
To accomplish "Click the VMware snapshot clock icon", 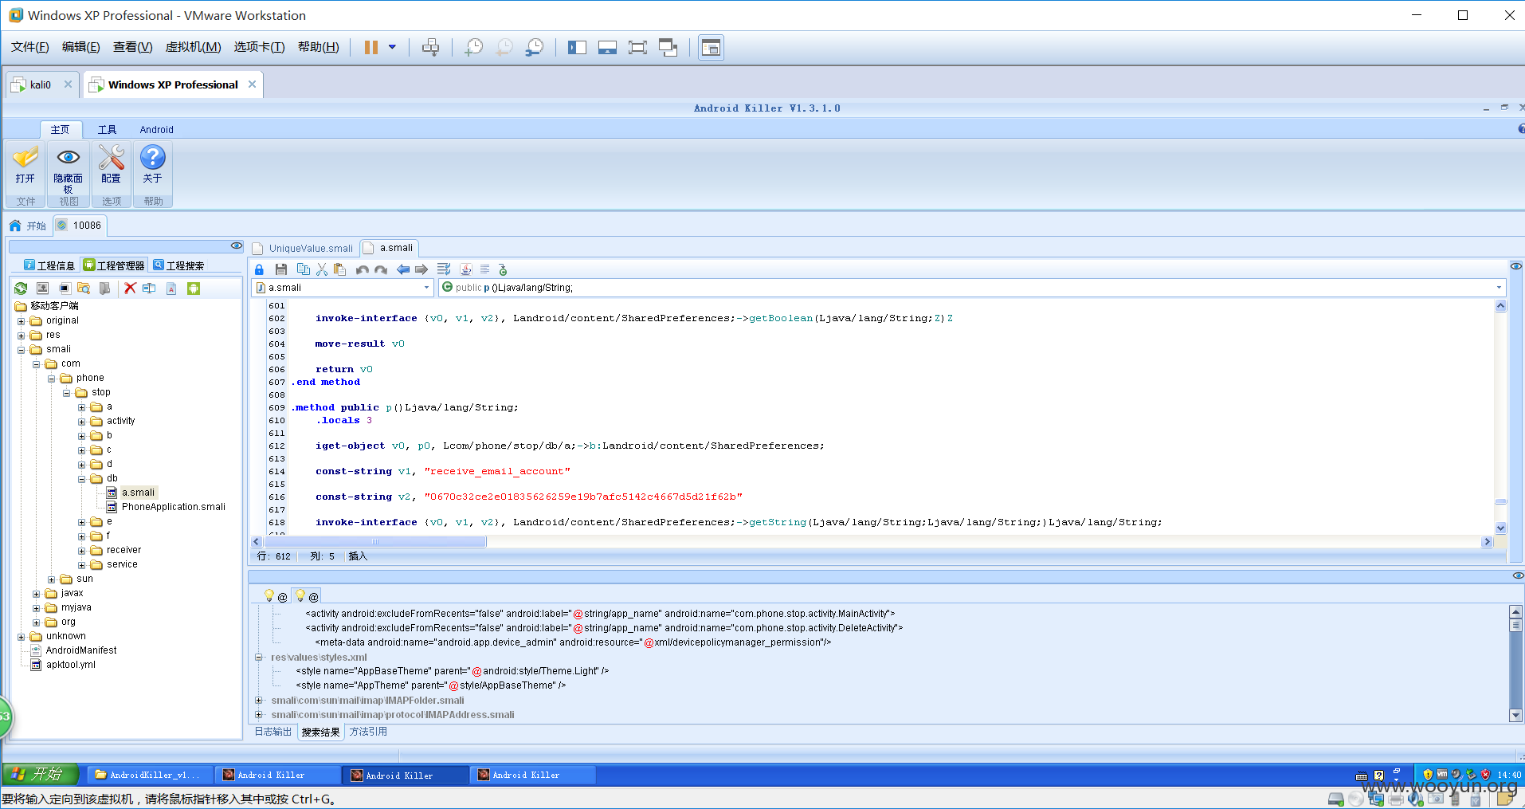I will [474, 47].
